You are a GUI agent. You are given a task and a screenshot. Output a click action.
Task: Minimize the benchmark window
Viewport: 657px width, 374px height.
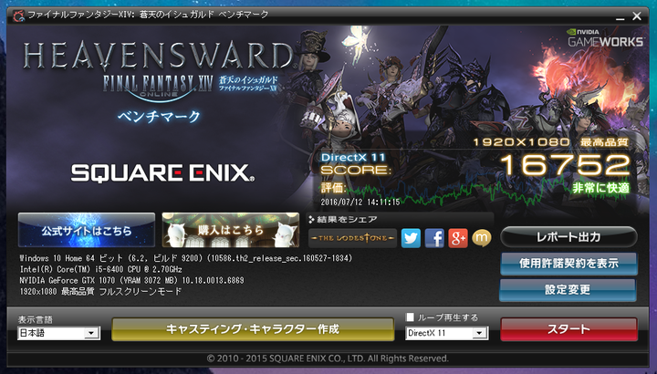point(620,16)
